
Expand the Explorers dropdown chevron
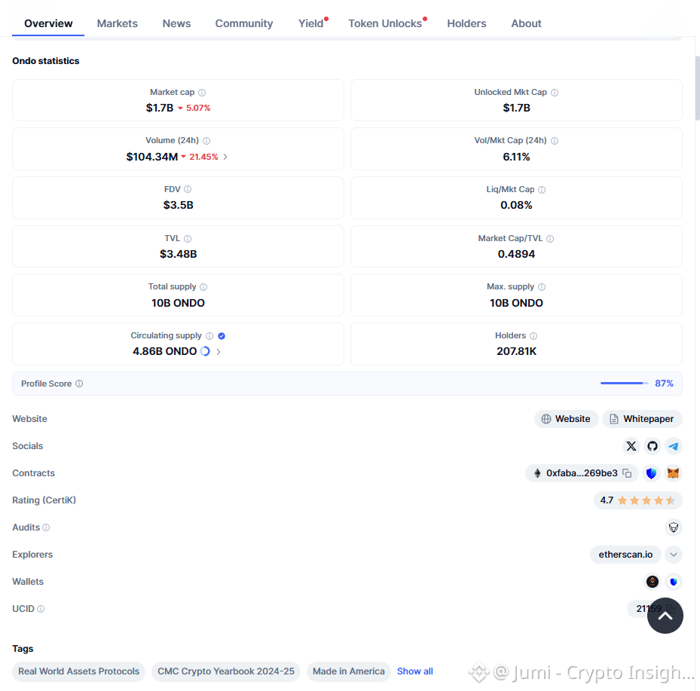click(x=673, y=555)
